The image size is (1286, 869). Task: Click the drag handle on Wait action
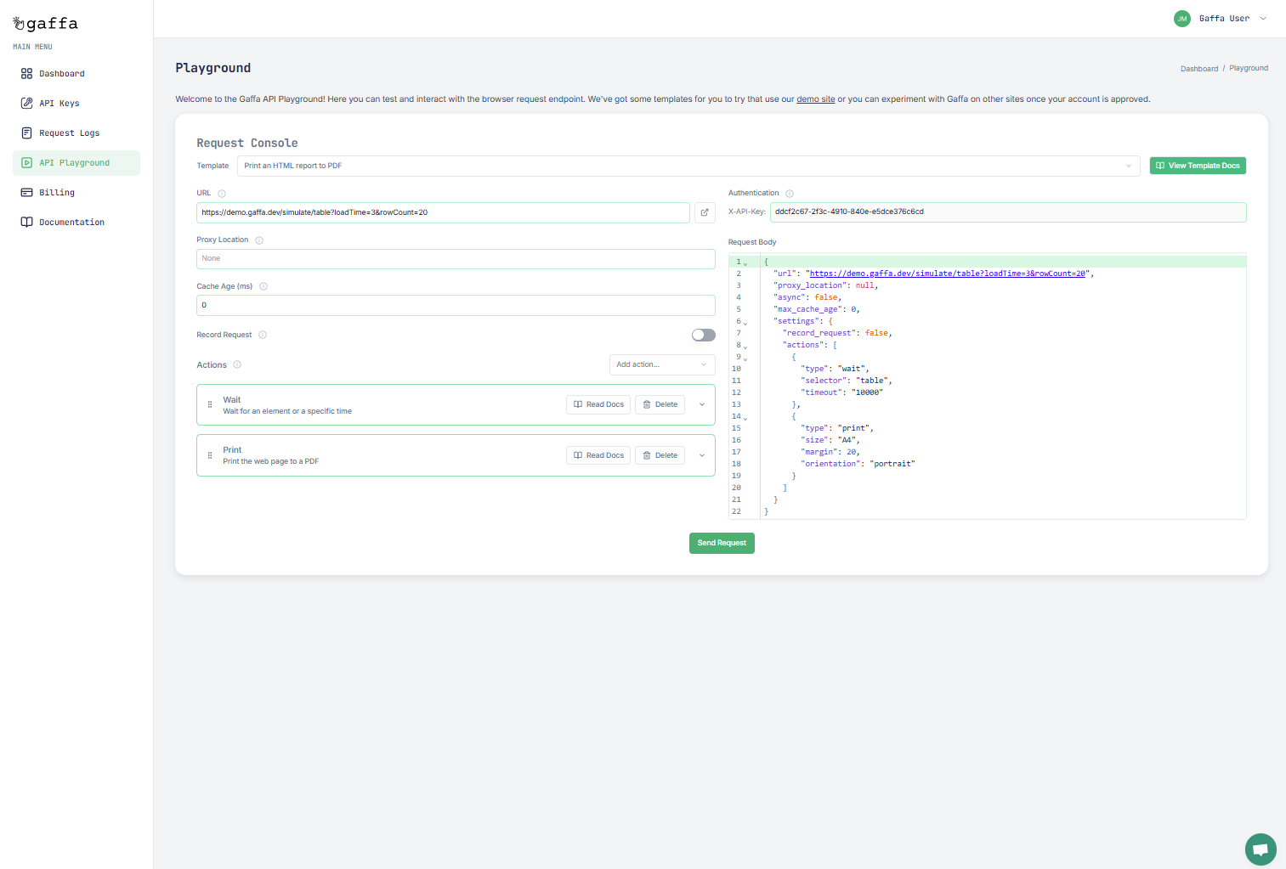210,404
